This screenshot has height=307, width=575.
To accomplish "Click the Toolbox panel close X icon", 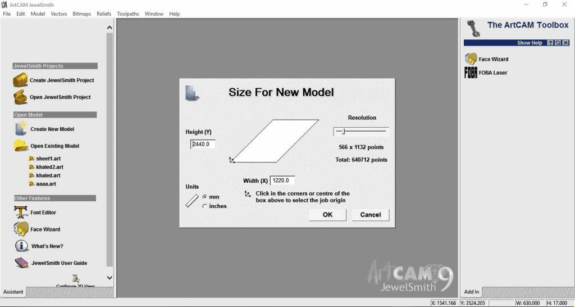I will point(566,43).
